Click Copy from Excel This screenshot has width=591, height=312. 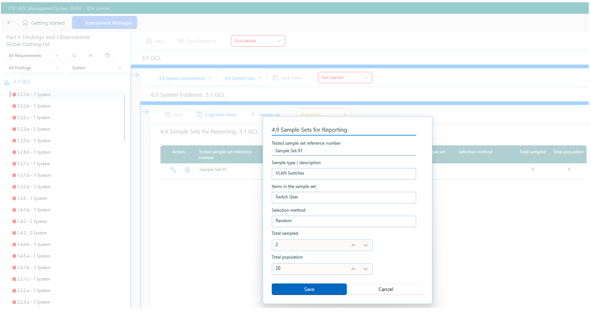[x=216, y=114]
